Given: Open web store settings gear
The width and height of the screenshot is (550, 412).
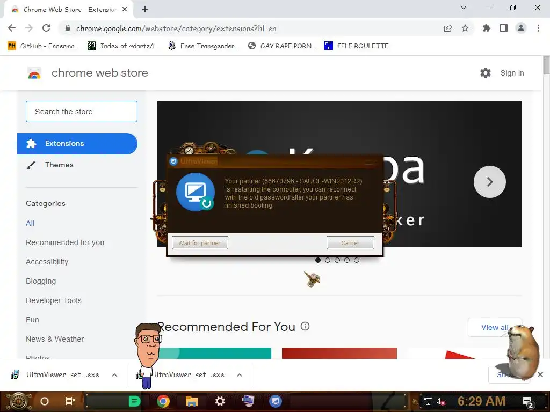Looking at the screenshot, I should point(486,73).
